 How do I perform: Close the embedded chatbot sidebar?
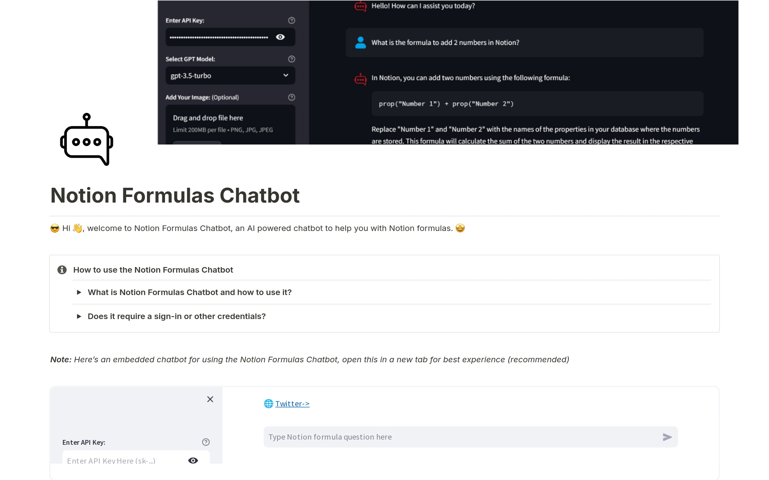[x=210, y=399]
